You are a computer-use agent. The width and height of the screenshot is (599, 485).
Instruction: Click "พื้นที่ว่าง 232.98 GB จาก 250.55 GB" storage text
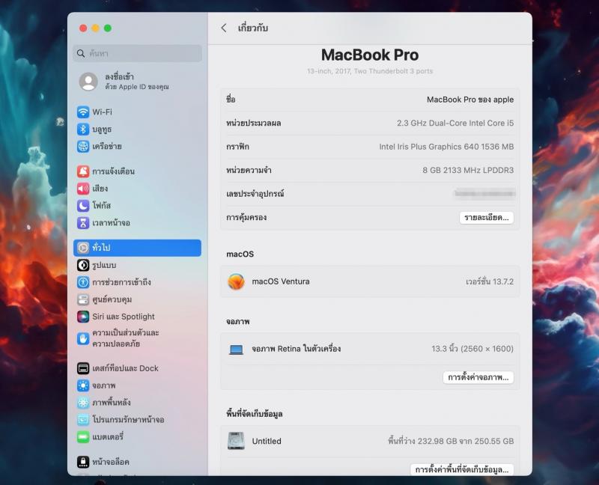coord(451,441)
